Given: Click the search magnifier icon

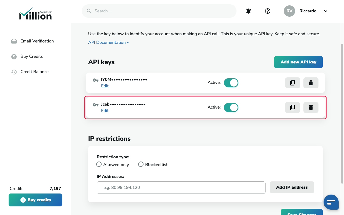Looking at the screenshot, I should [89, 11].
